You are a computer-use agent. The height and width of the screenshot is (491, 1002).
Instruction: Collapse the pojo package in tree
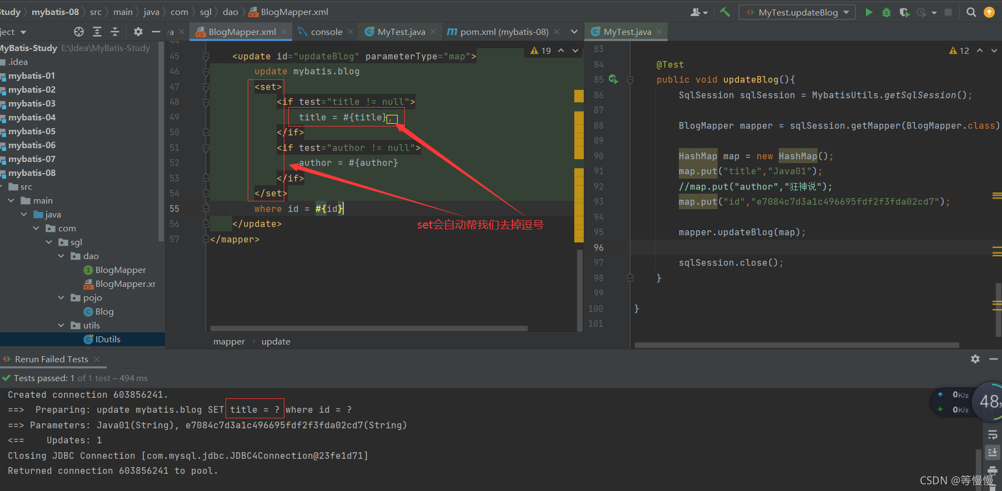tap(61, 297)
